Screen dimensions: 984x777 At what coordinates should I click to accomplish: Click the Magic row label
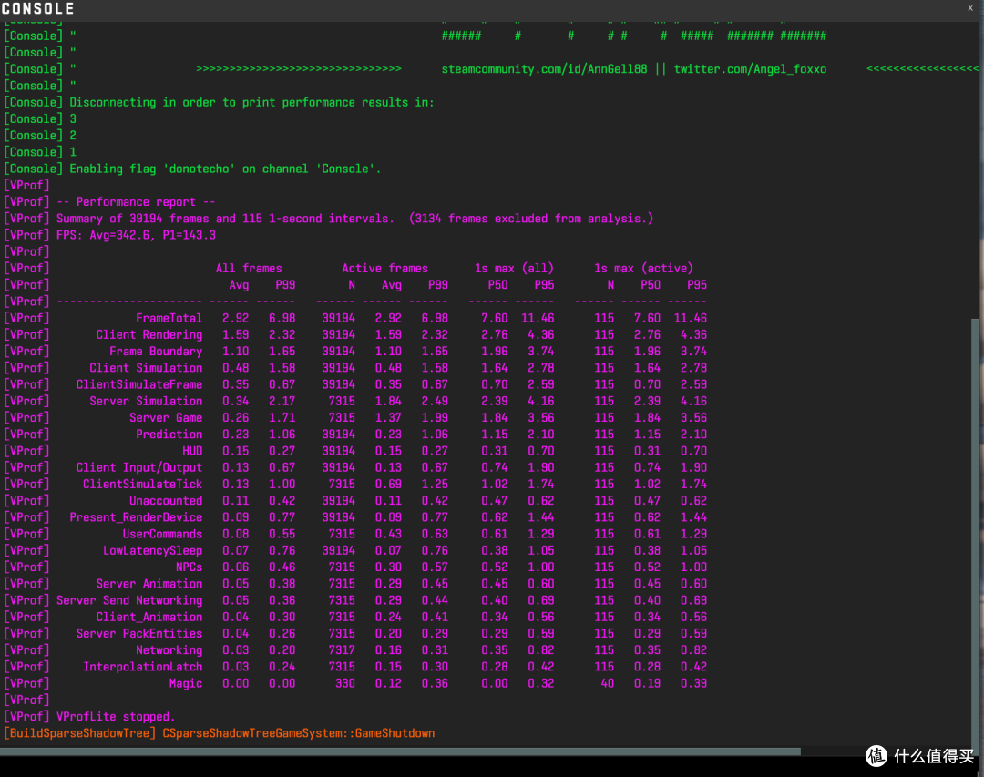(x=185, y=683)
